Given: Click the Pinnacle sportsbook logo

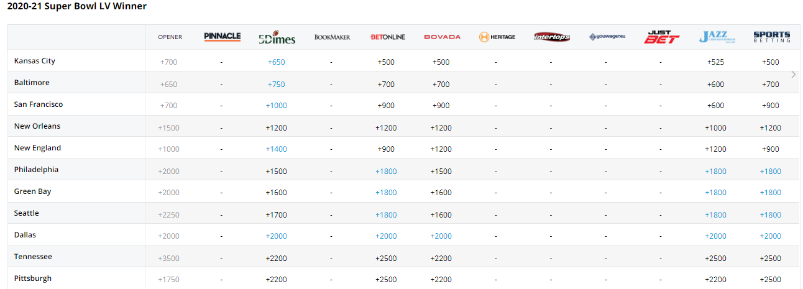Looking at the screenshot, I should click(x=222, y=37).
